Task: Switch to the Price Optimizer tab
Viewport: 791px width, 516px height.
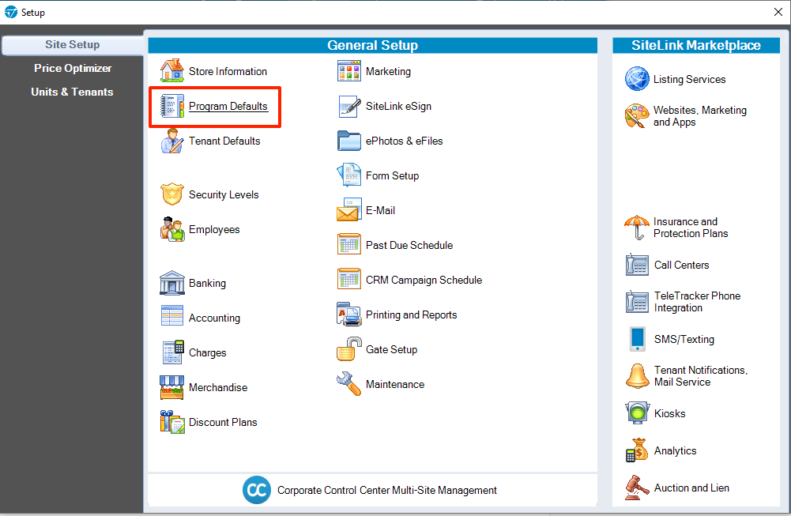Action: point(73,68)
